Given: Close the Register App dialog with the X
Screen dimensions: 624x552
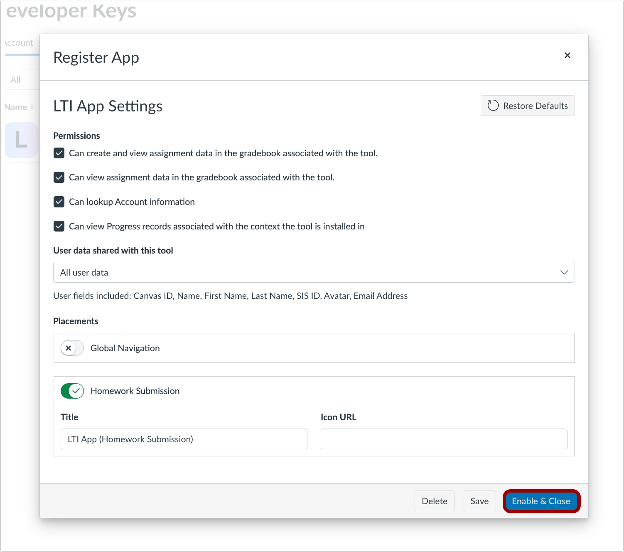Looking at the screenshot, I should coord(567,55).
